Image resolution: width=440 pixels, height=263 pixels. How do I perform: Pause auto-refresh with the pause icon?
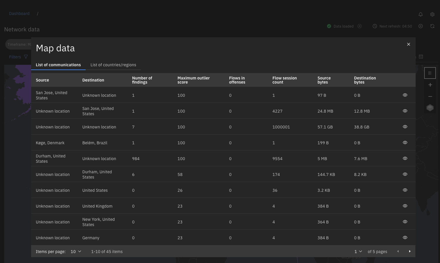tap(421, 26)
